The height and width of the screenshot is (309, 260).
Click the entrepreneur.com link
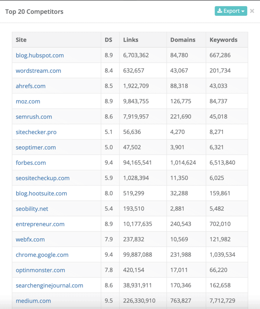pos(40,225)
